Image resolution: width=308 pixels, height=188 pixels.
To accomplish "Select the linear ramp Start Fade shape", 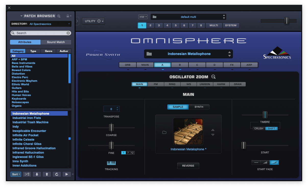I will [265, 163].
